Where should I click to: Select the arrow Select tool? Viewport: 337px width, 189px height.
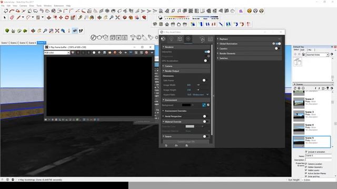tap(5, 17)
